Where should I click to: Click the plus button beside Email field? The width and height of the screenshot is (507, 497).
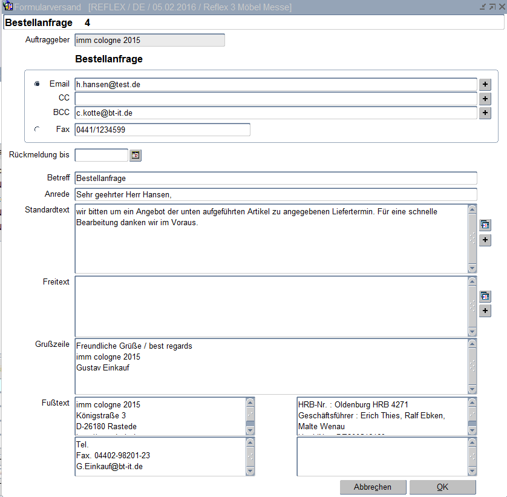[485, 85]
